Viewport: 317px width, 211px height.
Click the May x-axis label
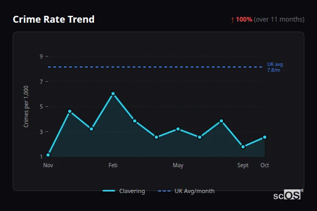tap(178, 165)
